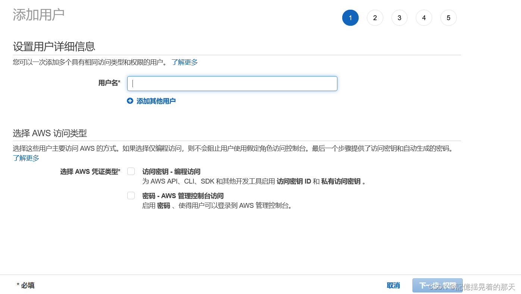The image size is (521, 294).
Task: Open 了解更多 link under 设置用户详细信息
Action: point(185,62)
